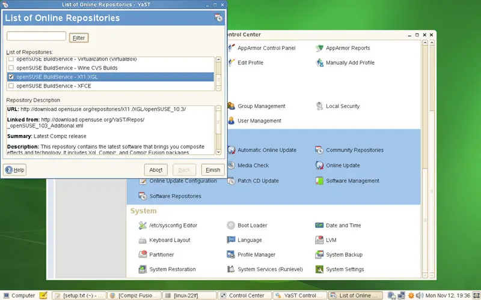
Task: Open the Computer menu in the taskbar
Action: click(x=19, y=295)
